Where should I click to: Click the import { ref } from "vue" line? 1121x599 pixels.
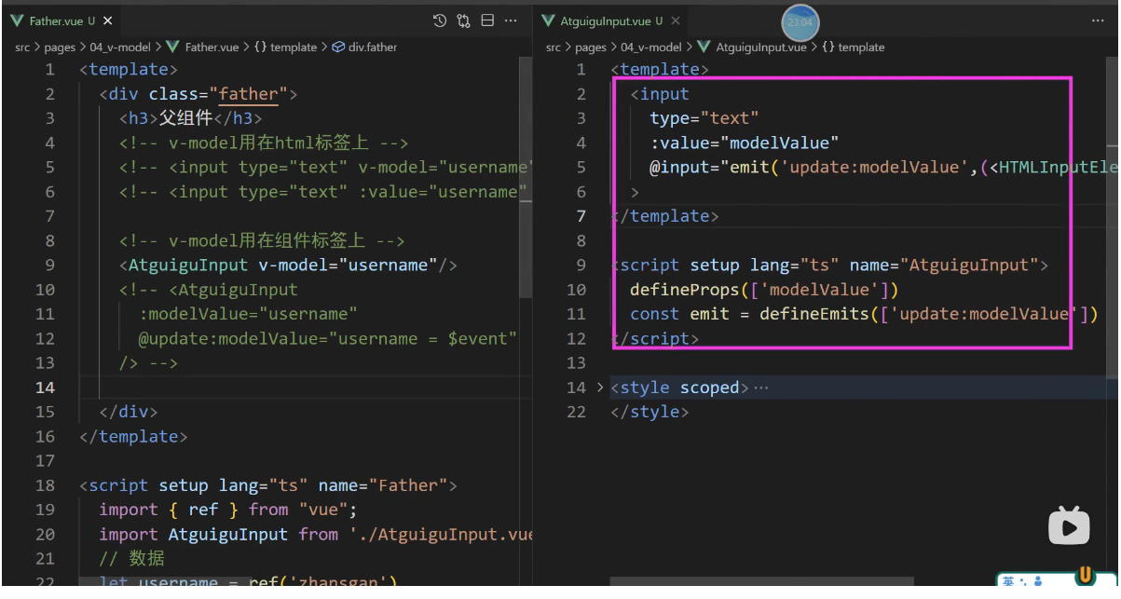coord(228,510)
